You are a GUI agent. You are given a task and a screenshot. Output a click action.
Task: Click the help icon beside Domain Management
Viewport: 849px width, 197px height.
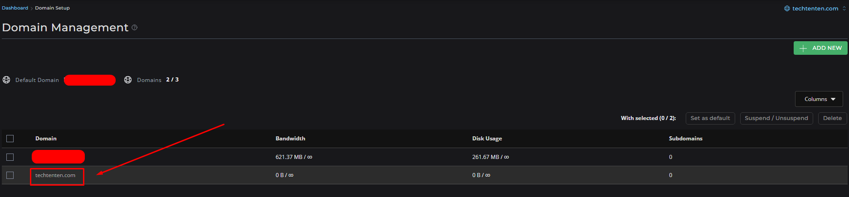[135, 28]
